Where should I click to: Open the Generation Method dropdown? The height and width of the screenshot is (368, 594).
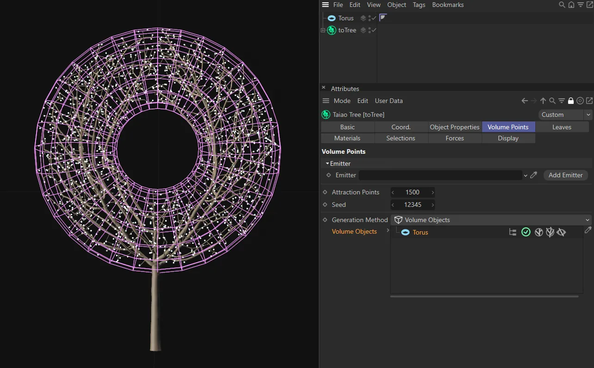pos(490,220)
